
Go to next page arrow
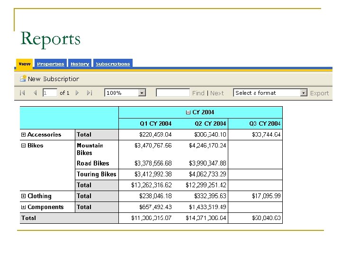pos(77,93)
